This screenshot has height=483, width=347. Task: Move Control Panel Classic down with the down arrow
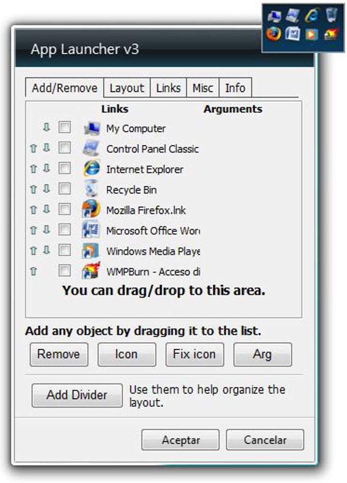[46, 149]
